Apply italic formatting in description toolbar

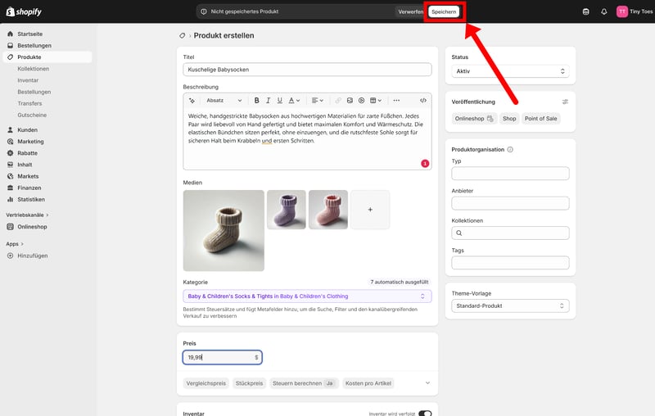tap(268, 100)
